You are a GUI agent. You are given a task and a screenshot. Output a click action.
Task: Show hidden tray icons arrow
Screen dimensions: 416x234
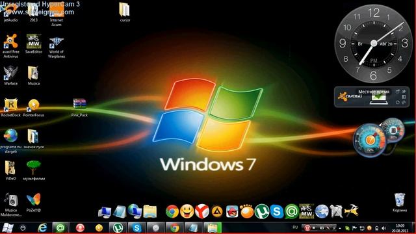[x=340, y=228]
